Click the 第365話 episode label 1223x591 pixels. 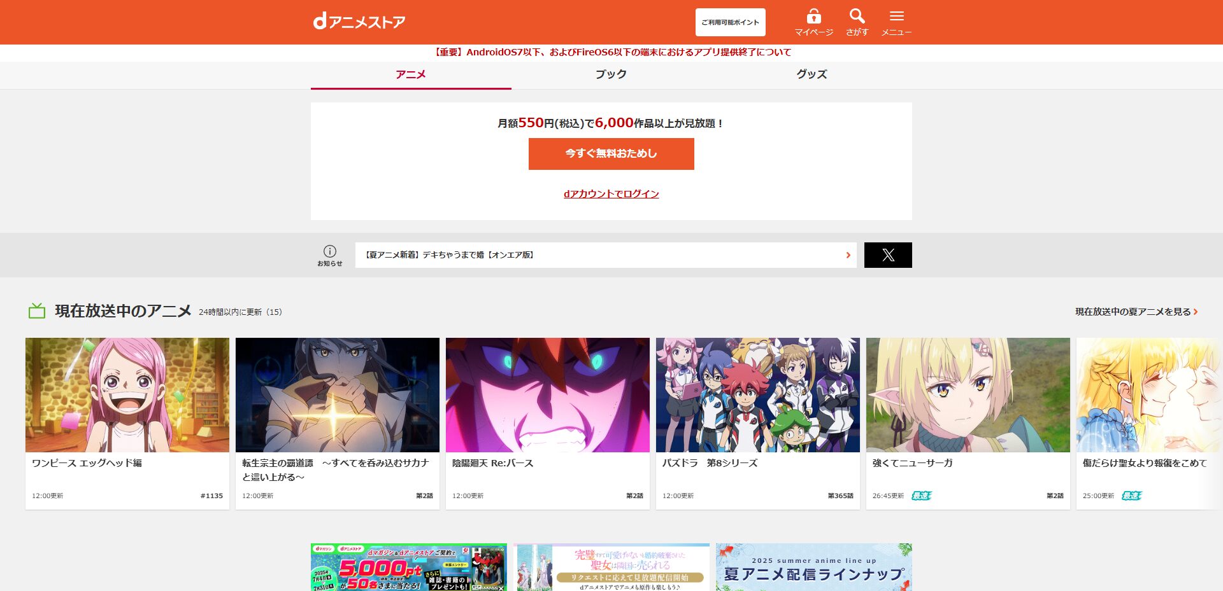[x=840, y=496]
